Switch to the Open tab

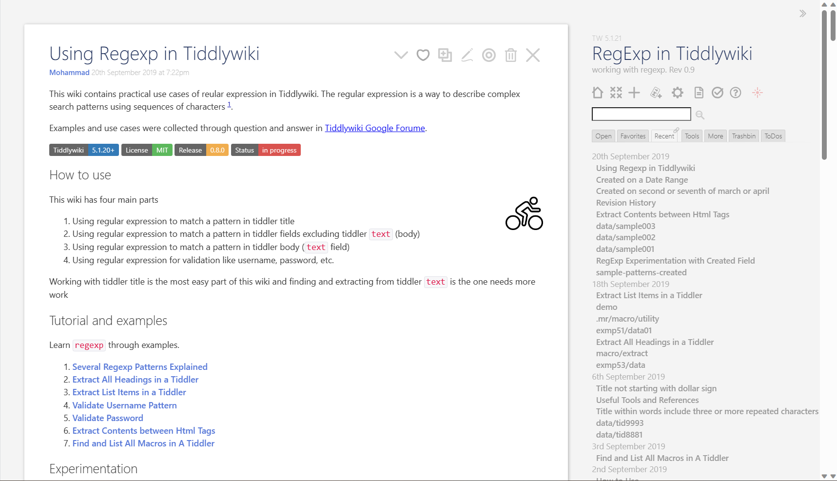click(603, 136)
